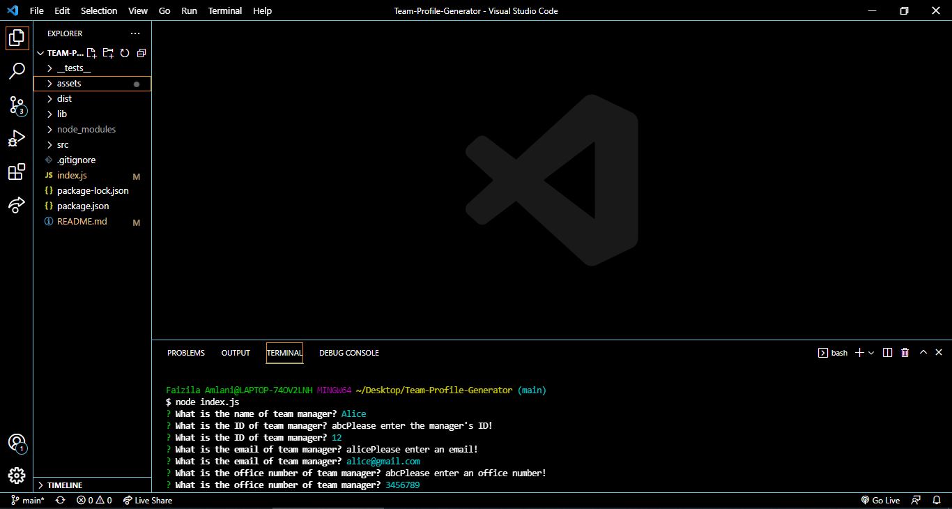
Task: Expand the dist folder
Action: tap(92, 99)
